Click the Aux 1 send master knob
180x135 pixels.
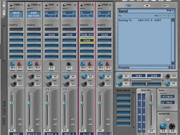[120, 76]
